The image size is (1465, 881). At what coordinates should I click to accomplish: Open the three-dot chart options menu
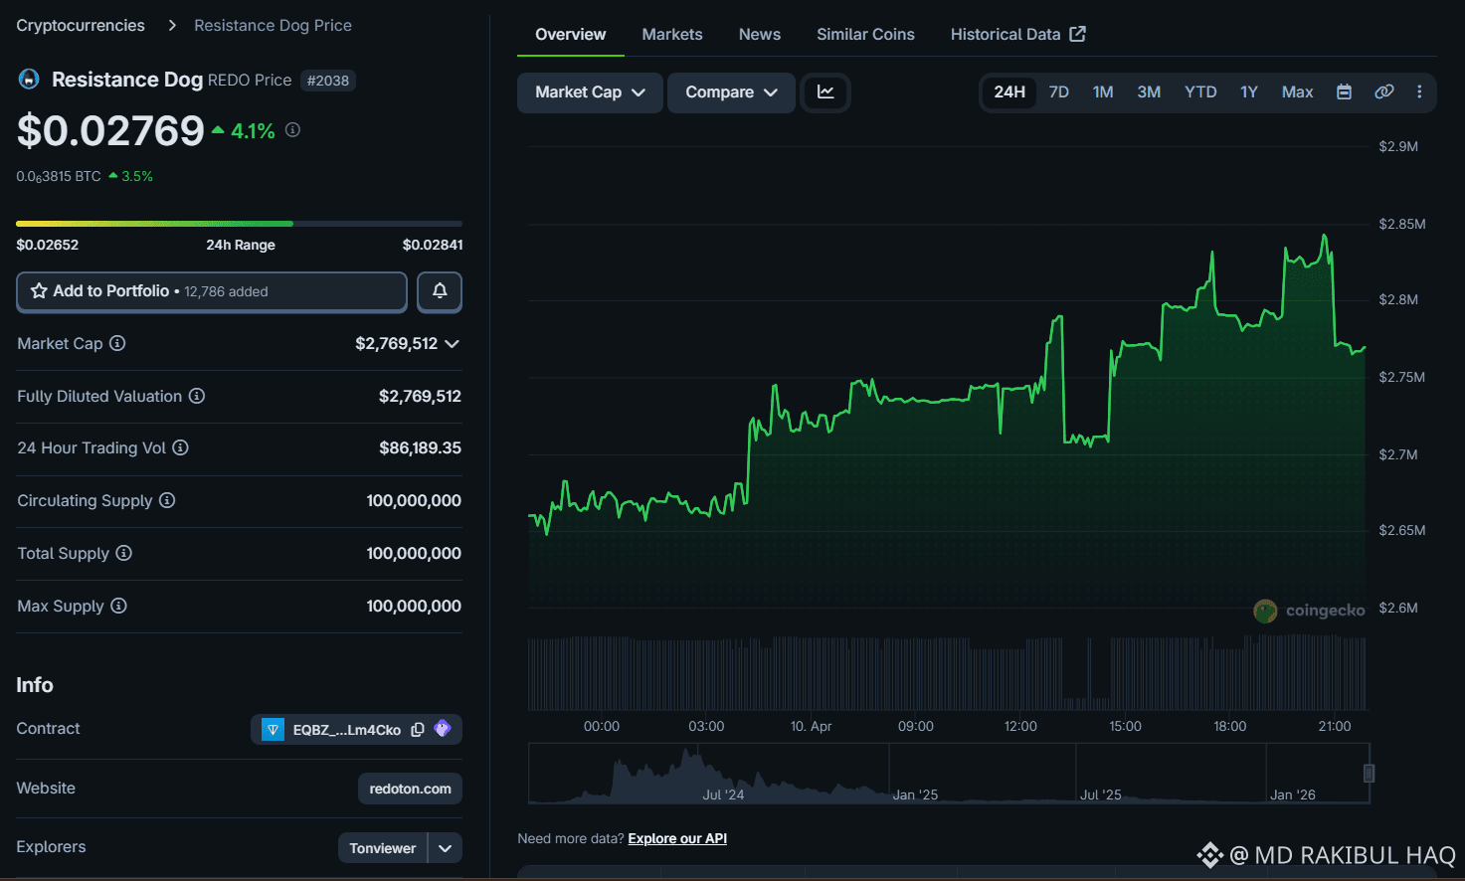pyautogui.click(x=1419, y=92)
